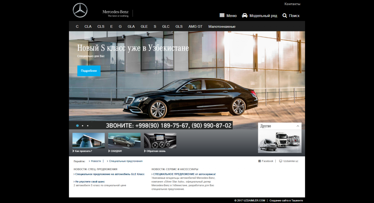The width and height of the screenshot is (374, 203).
Task: Click the monitor icon beside Uzdaimler.uz
Action: coord(280,161)
